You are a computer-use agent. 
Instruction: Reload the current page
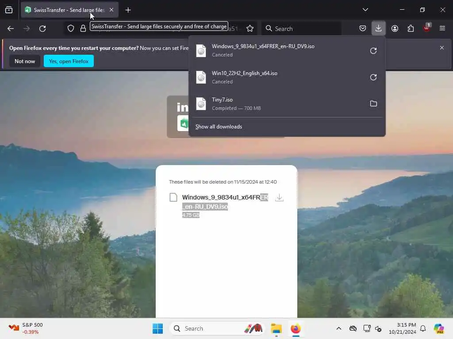pyautogui.click(x=42, y=29)
